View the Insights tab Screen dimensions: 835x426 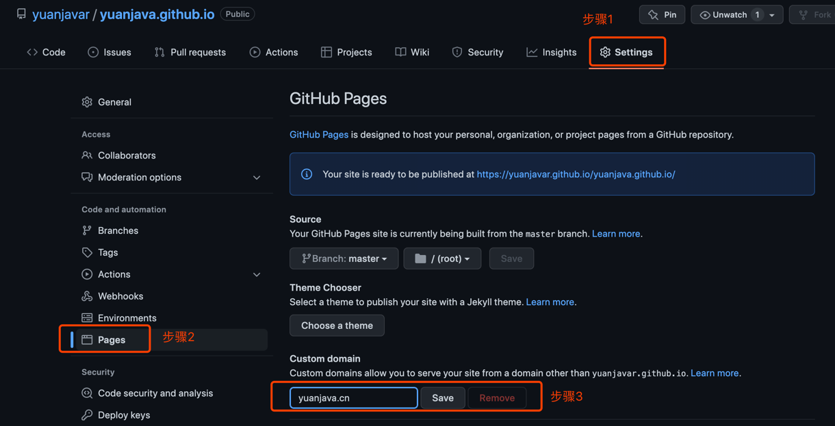pos(552,52)
